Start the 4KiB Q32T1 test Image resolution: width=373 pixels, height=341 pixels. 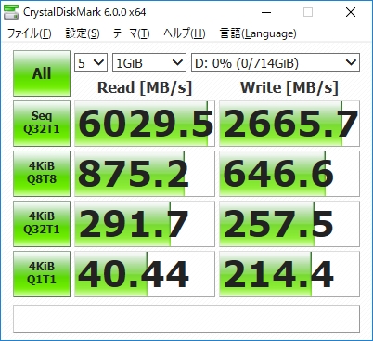coord(42,224)
